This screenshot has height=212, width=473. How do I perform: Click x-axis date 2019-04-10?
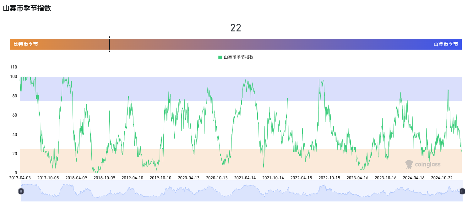(133, 178)
